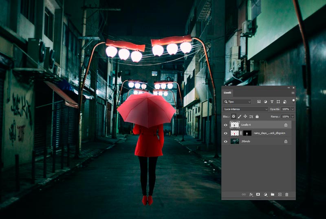Click the mask link icon on rainy_days layer
Screen dimensions: 326x219
tap(241, 133)
